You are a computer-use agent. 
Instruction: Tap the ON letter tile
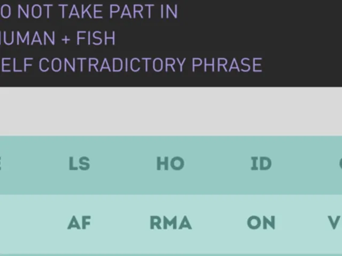(261, 223)
